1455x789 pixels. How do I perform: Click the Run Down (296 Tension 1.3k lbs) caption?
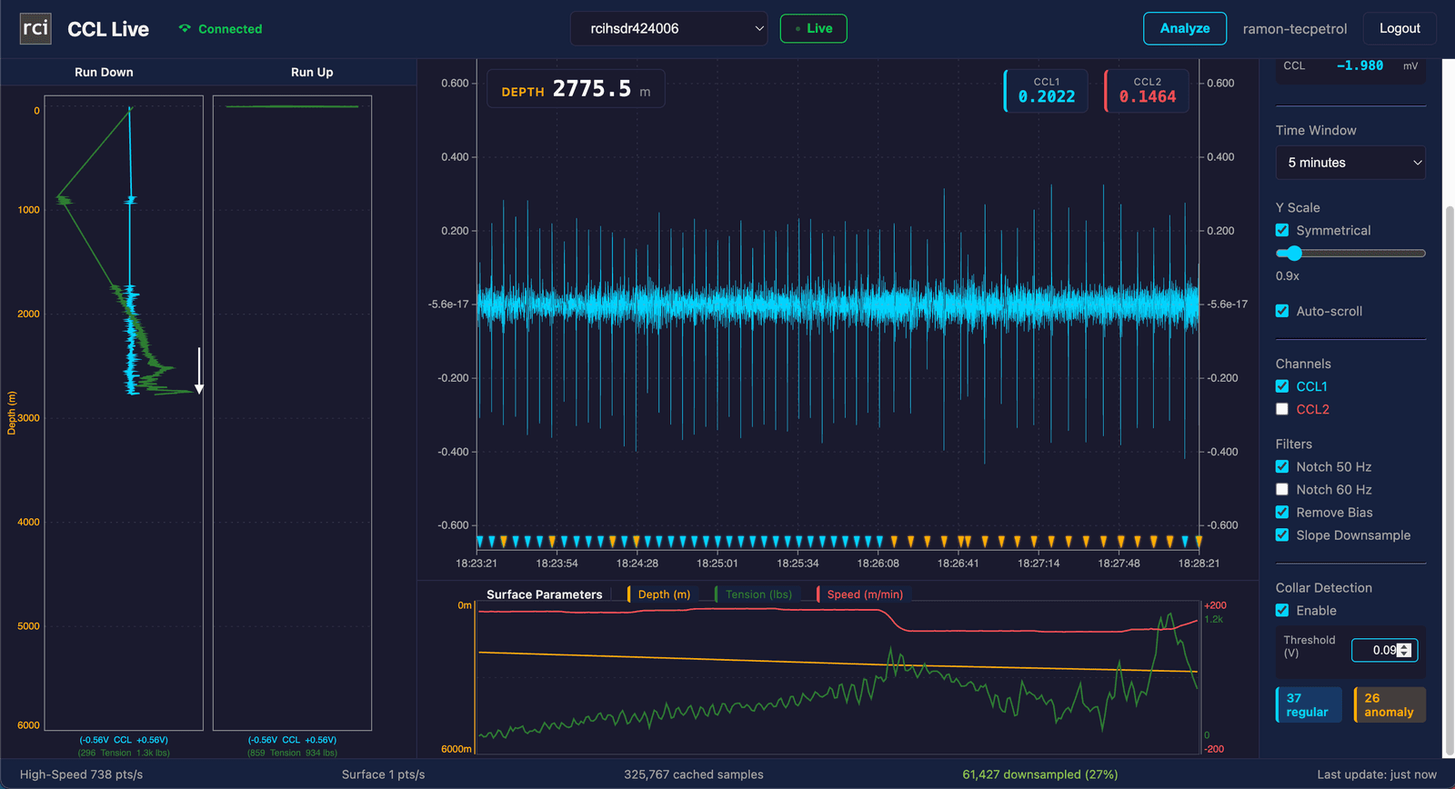[124, 753]
